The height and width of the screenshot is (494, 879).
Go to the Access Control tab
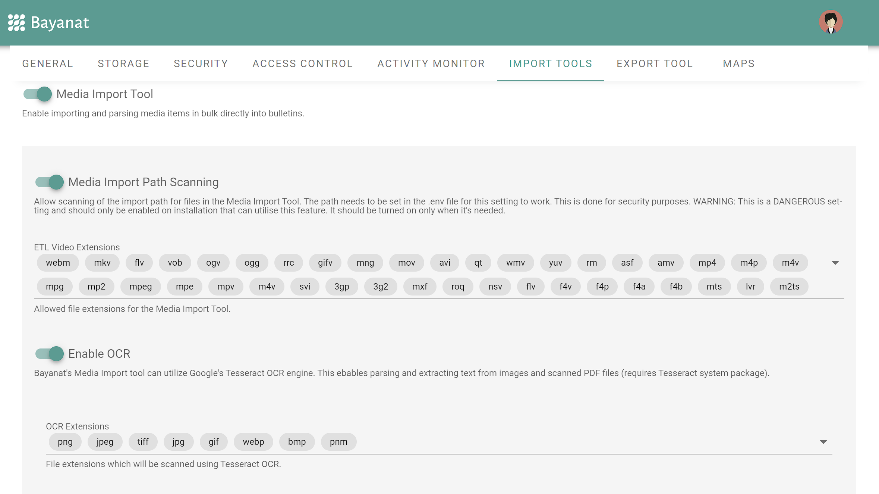[x=302, y=64]
